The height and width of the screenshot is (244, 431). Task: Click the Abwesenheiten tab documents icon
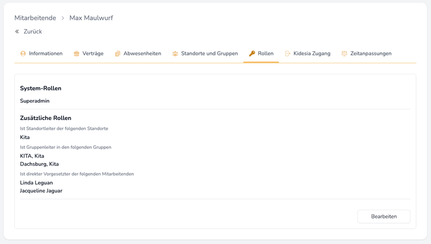click(117, 53)
